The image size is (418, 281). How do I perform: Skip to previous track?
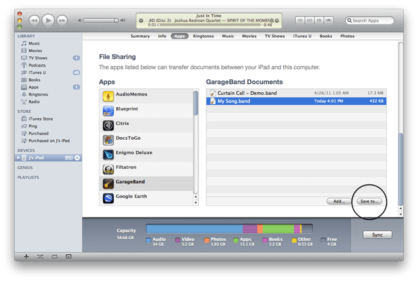[35, 20]
